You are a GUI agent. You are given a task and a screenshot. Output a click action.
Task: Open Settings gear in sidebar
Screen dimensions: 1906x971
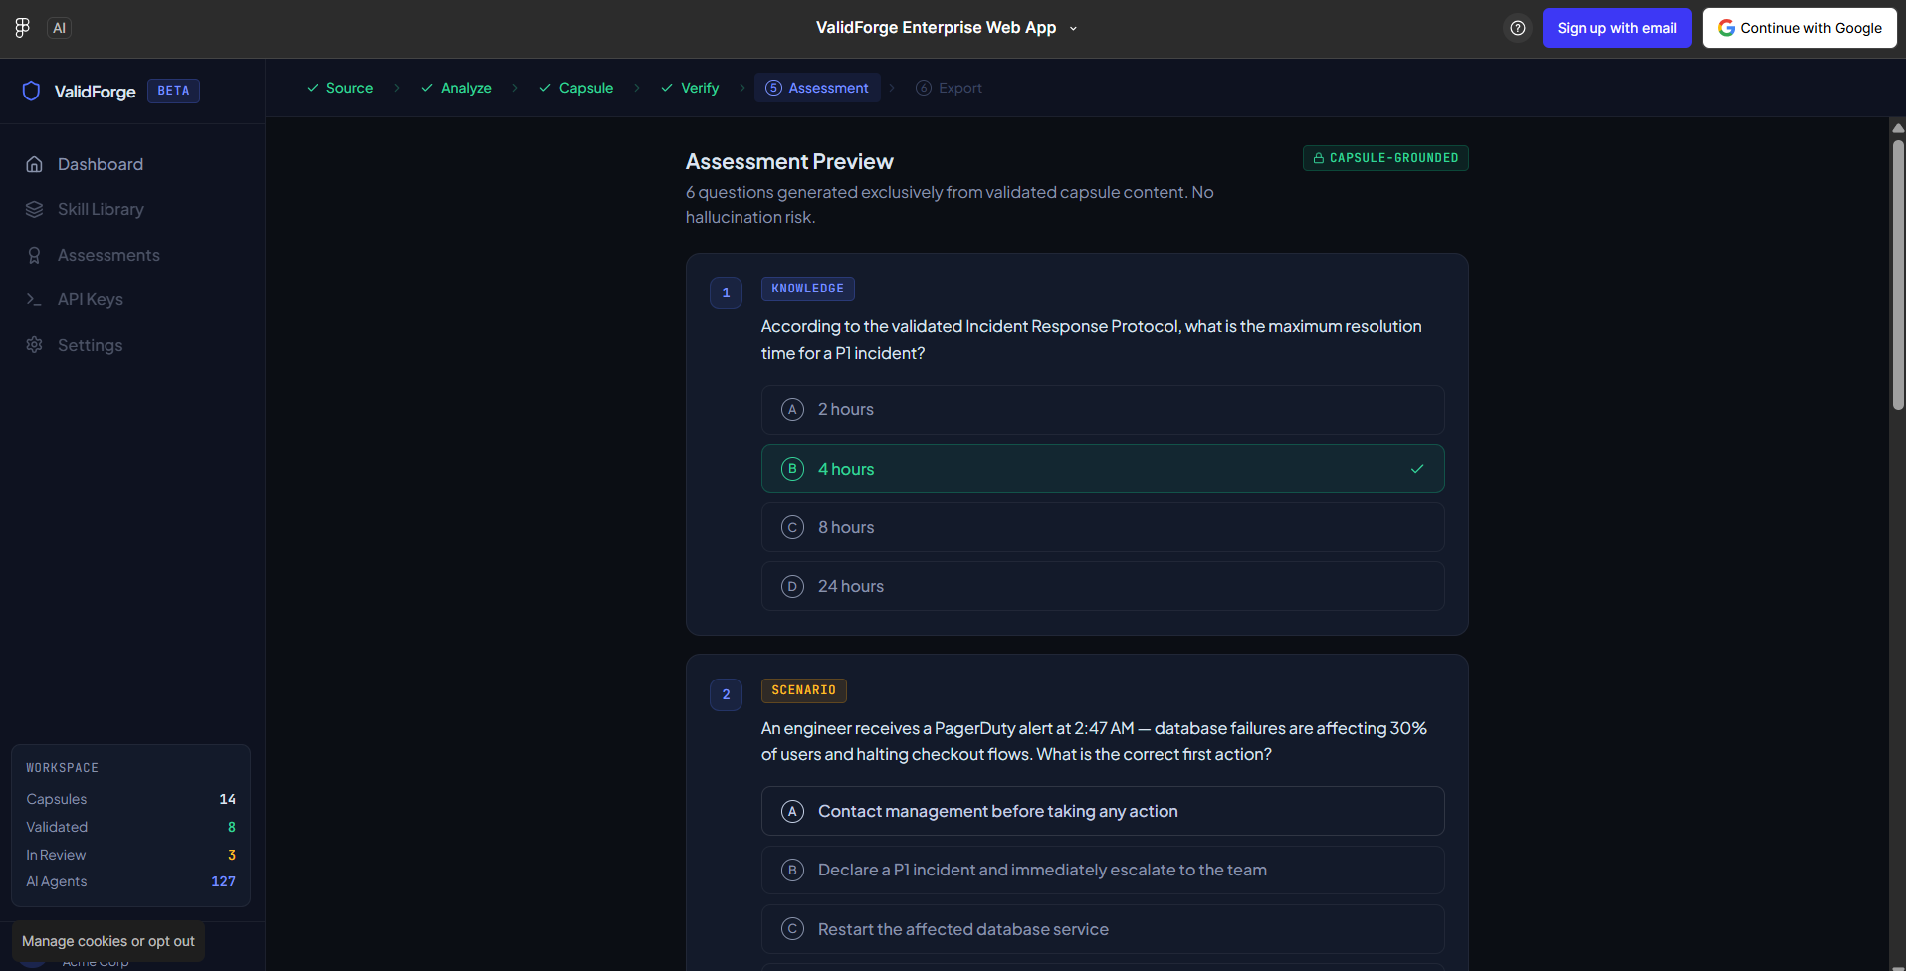34,345
